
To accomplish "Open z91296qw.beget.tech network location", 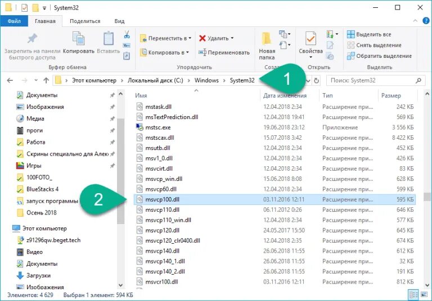I will [x=53, y=240].
